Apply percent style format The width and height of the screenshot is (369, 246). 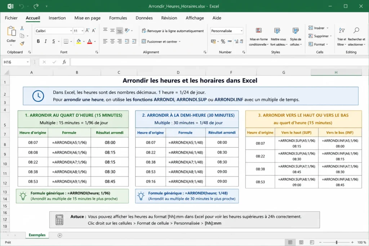click(x=223, y=41)
